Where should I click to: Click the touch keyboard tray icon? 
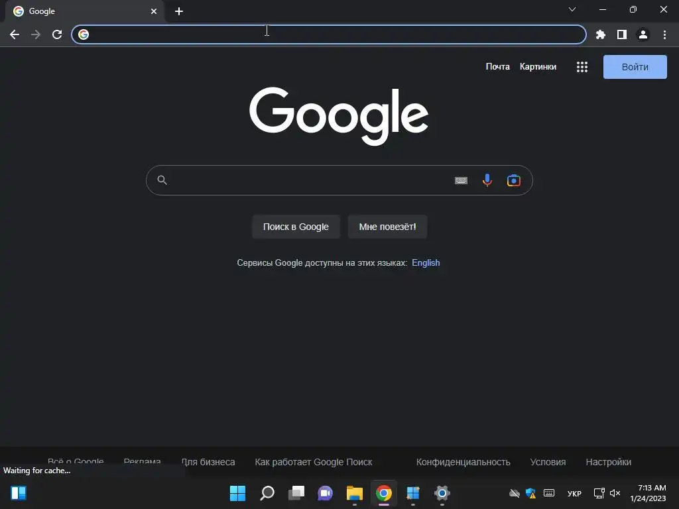549,492
